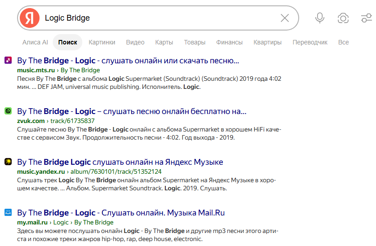Open the Logic breadcrumb under my.mail.ru
The height and width of the screenshot is (246, 376).
(x=61, y=223)
